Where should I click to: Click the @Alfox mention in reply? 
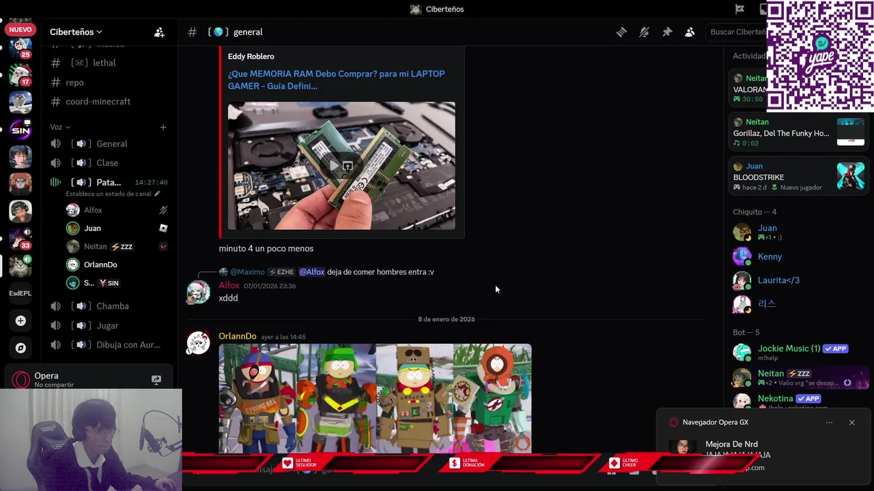(311, 271)
